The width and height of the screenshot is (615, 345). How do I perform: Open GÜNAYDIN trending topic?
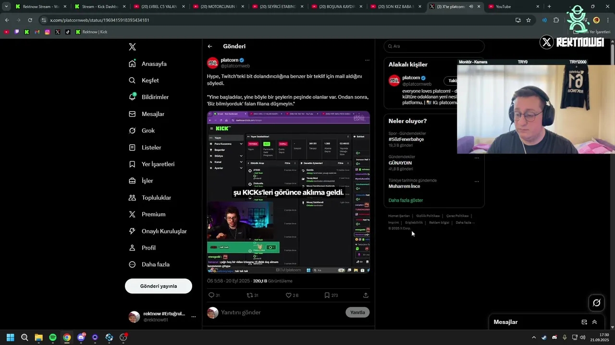(400, 163)
